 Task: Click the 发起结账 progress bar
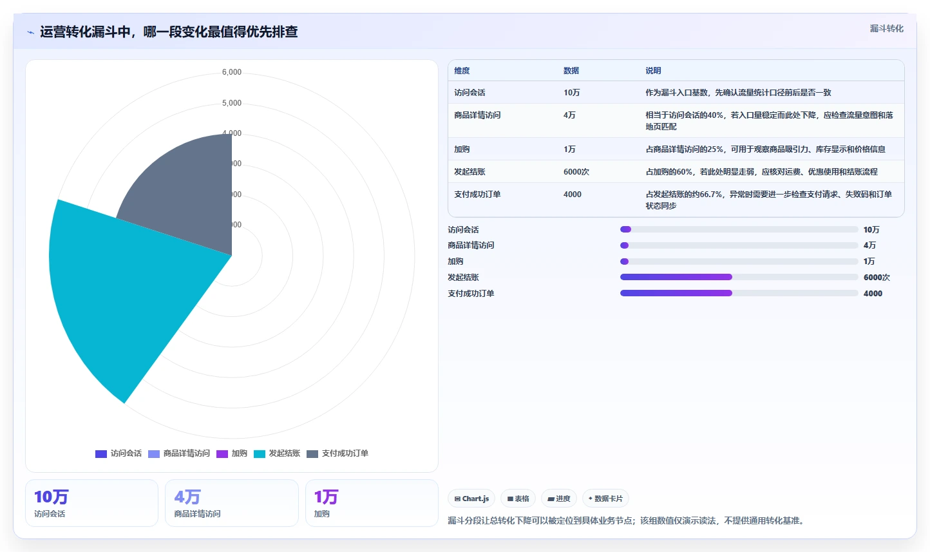tap(739, 277)
